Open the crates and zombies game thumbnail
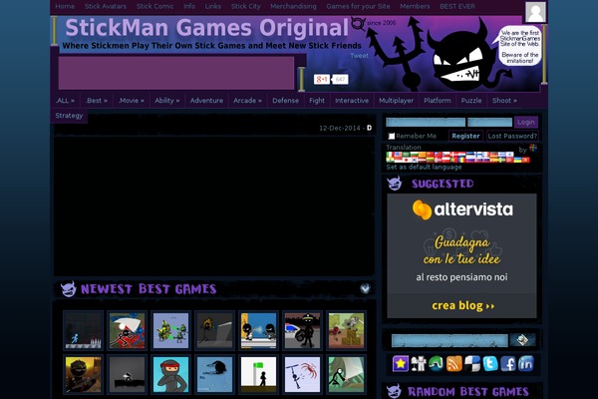 [x=346, y=330]
